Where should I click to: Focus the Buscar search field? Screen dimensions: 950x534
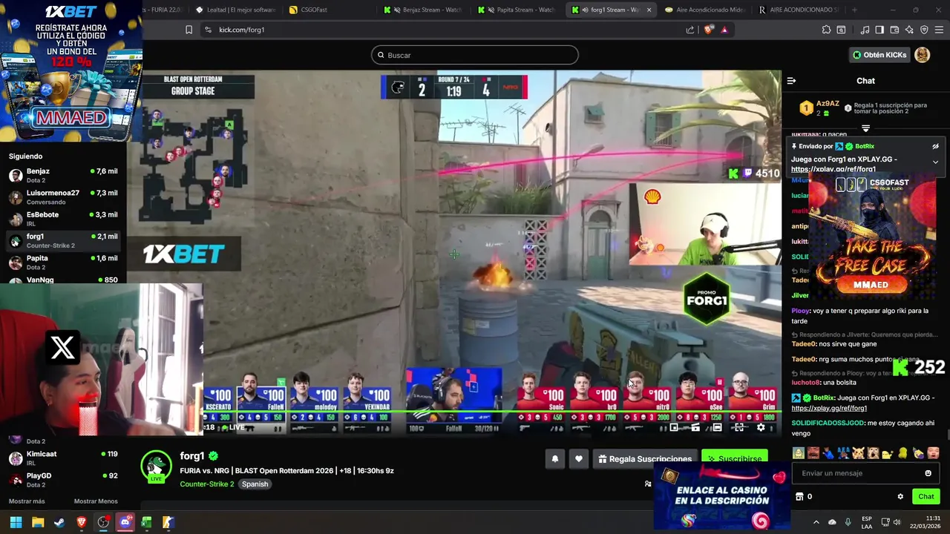(x=475, y=55)
